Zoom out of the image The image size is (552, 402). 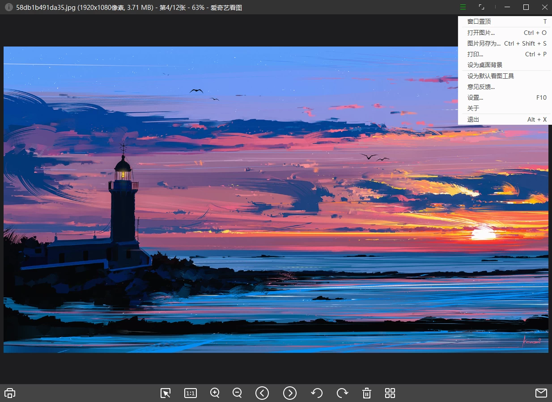click(238, 393)
